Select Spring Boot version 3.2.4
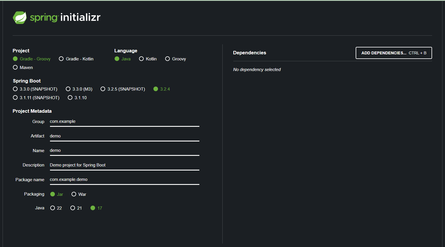Viewport: 445px width, 247px height. click(x=162, y=89)
